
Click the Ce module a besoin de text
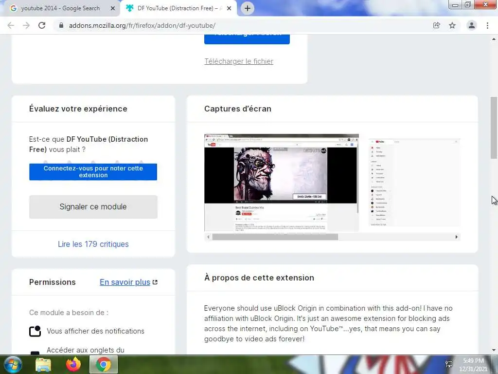coord(69,313)
